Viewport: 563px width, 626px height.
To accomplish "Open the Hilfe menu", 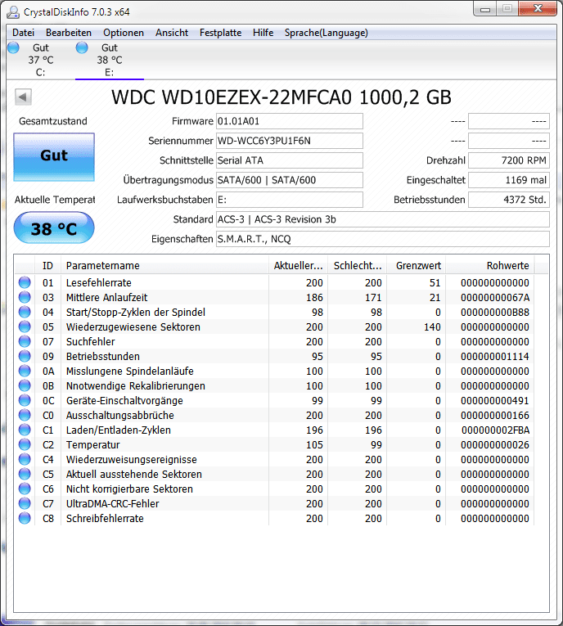I will pos(263,33).
